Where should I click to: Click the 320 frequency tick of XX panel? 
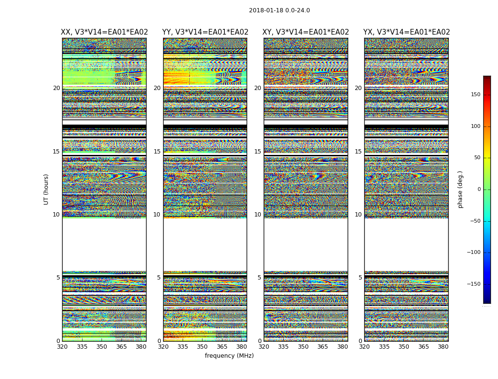[x=62, y=347]
